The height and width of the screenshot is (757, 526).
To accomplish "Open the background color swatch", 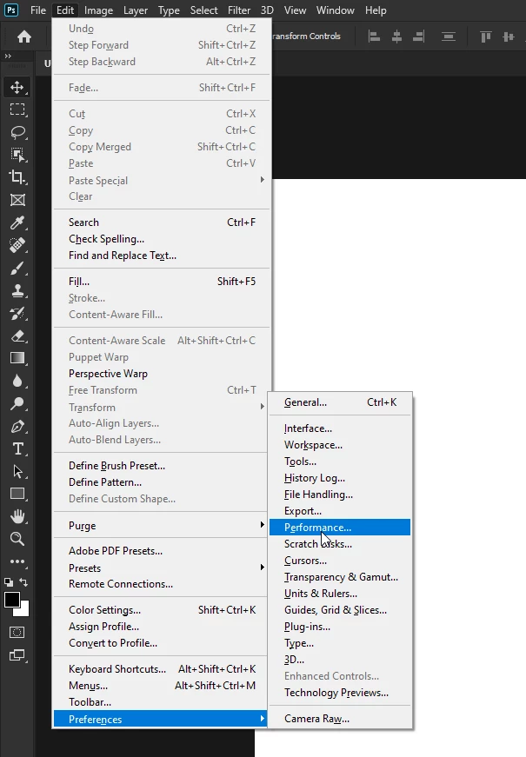I will point(24,611).
